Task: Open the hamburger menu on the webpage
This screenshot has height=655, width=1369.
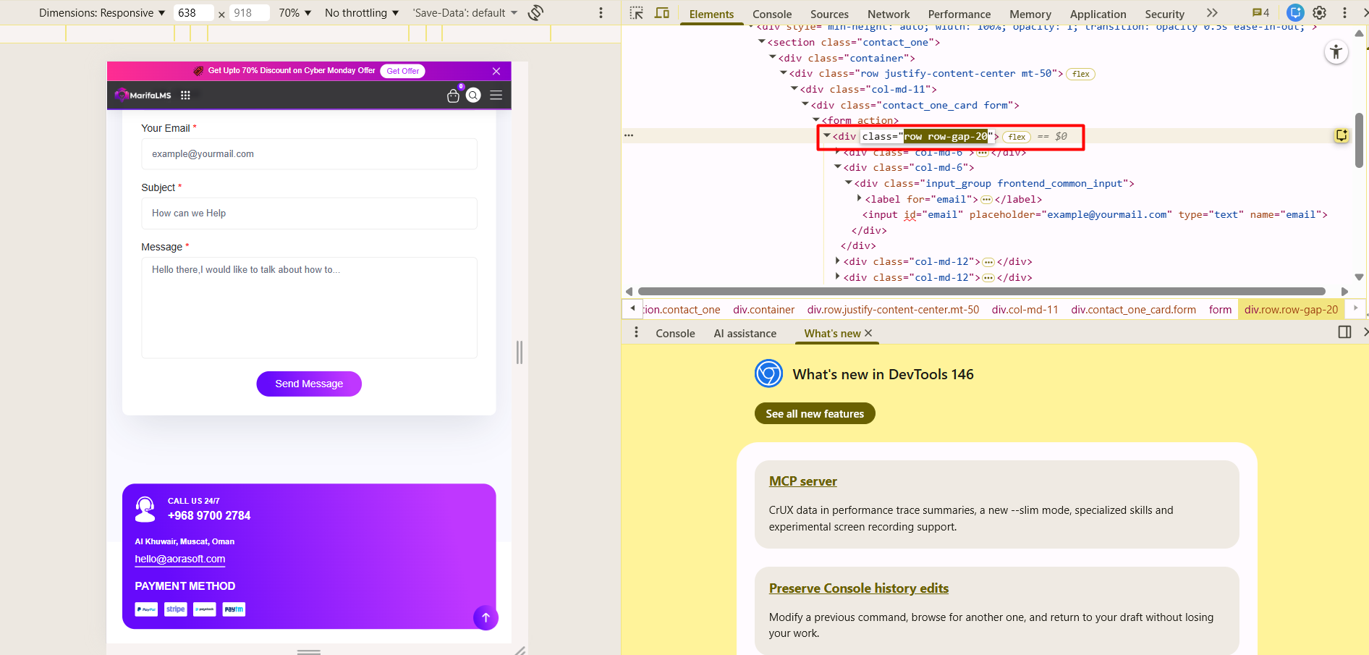Action: point(496,96)
